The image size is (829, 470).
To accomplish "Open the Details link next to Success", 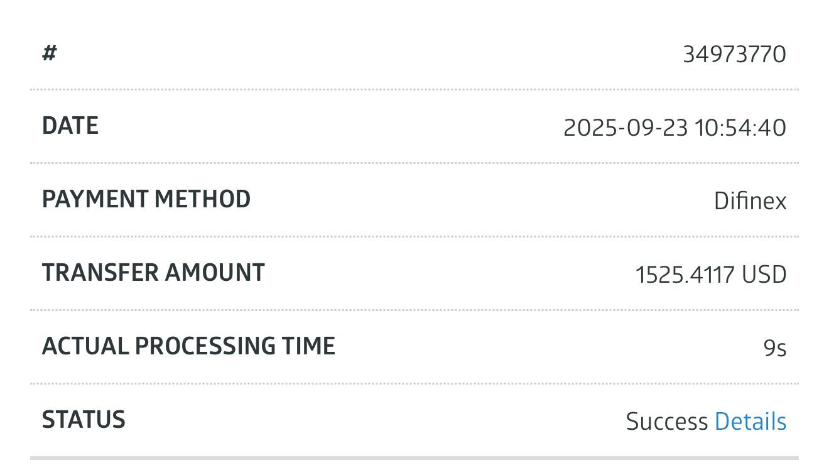I will click(750, 422).
